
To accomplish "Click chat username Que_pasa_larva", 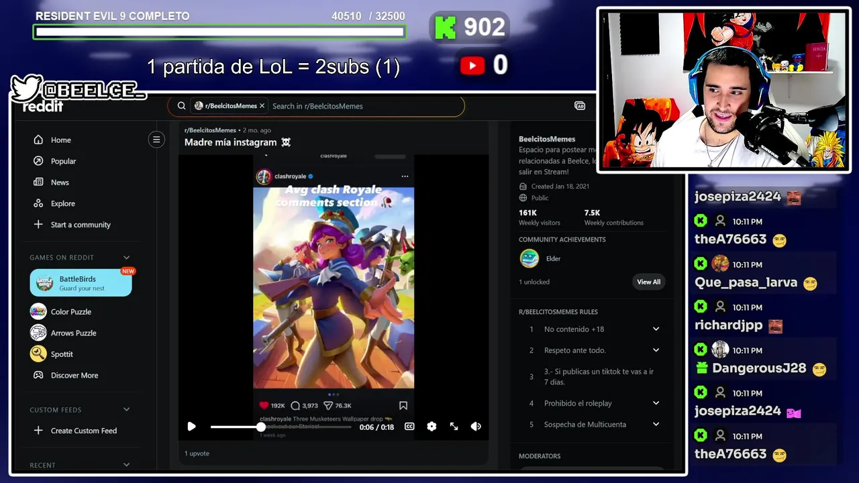I will pos(746,282).
